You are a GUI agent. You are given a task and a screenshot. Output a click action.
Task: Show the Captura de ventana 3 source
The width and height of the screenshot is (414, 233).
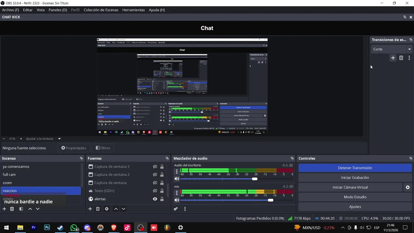tap(155, 167)
